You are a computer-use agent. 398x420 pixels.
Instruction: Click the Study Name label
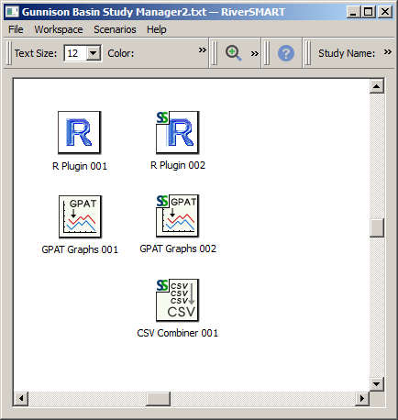click(x=347, y=53)
